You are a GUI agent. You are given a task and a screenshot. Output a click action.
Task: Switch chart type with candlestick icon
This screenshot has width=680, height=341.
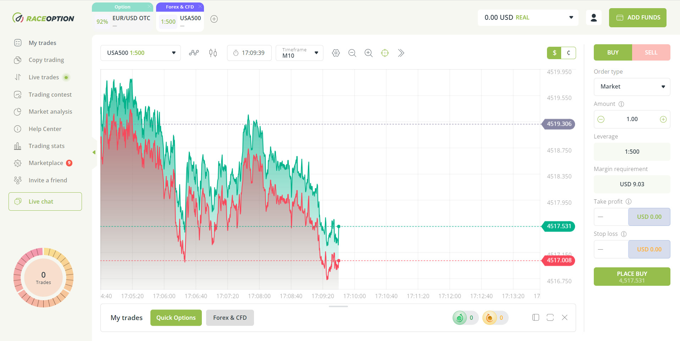point(213,53)
